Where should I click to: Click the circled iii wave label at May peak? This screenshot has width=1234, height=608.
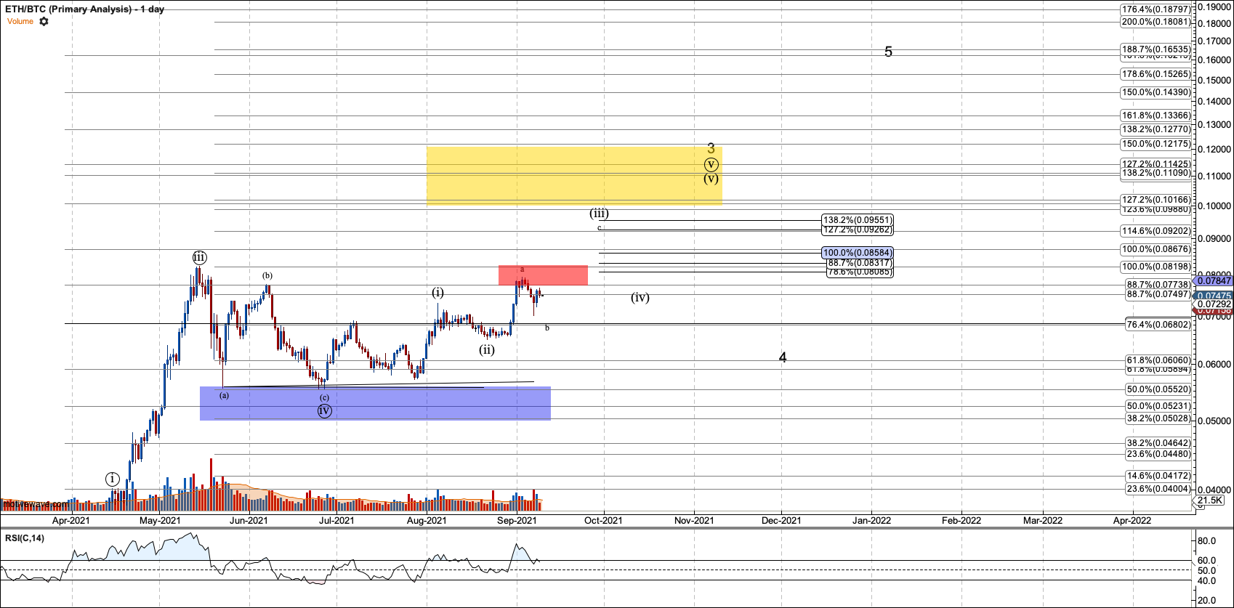[x=199, y=257]
